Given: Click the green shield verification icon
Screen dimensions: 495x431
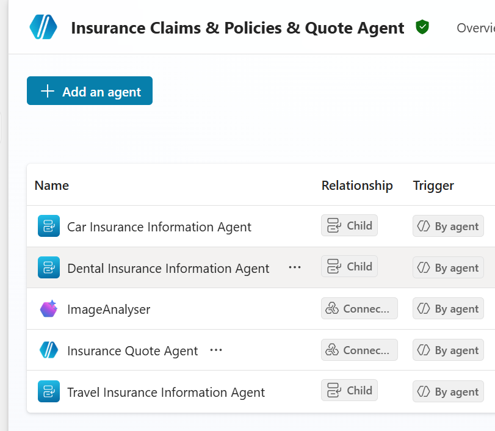Looking at the screenshot, I should coord(422,27).
